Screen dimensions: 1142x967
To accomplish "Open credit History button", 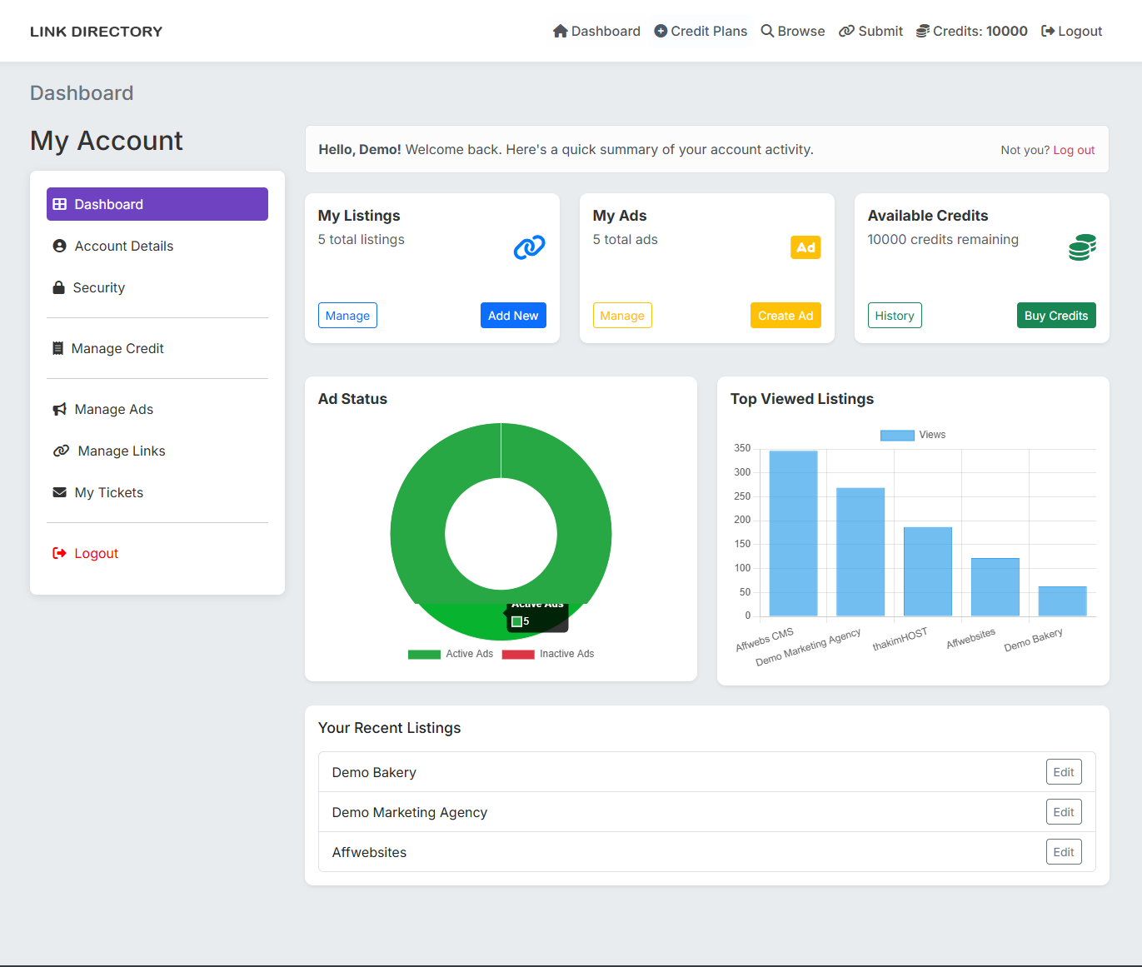I will tap(895, 316).
